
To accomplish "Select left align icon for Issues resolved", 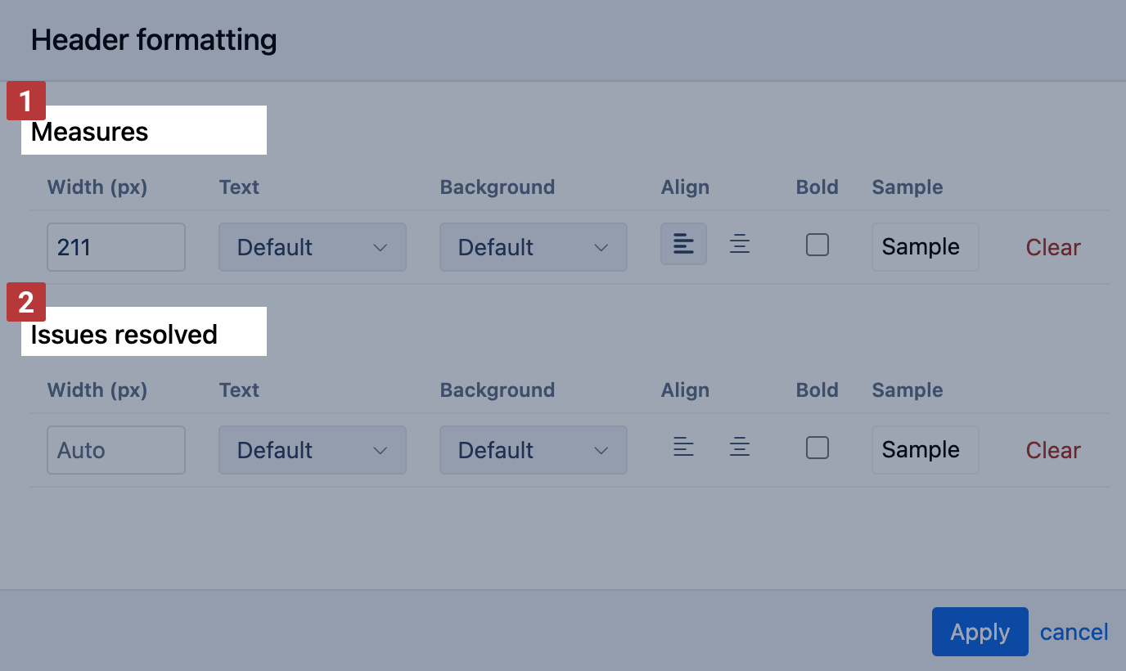I will (683, 447).
